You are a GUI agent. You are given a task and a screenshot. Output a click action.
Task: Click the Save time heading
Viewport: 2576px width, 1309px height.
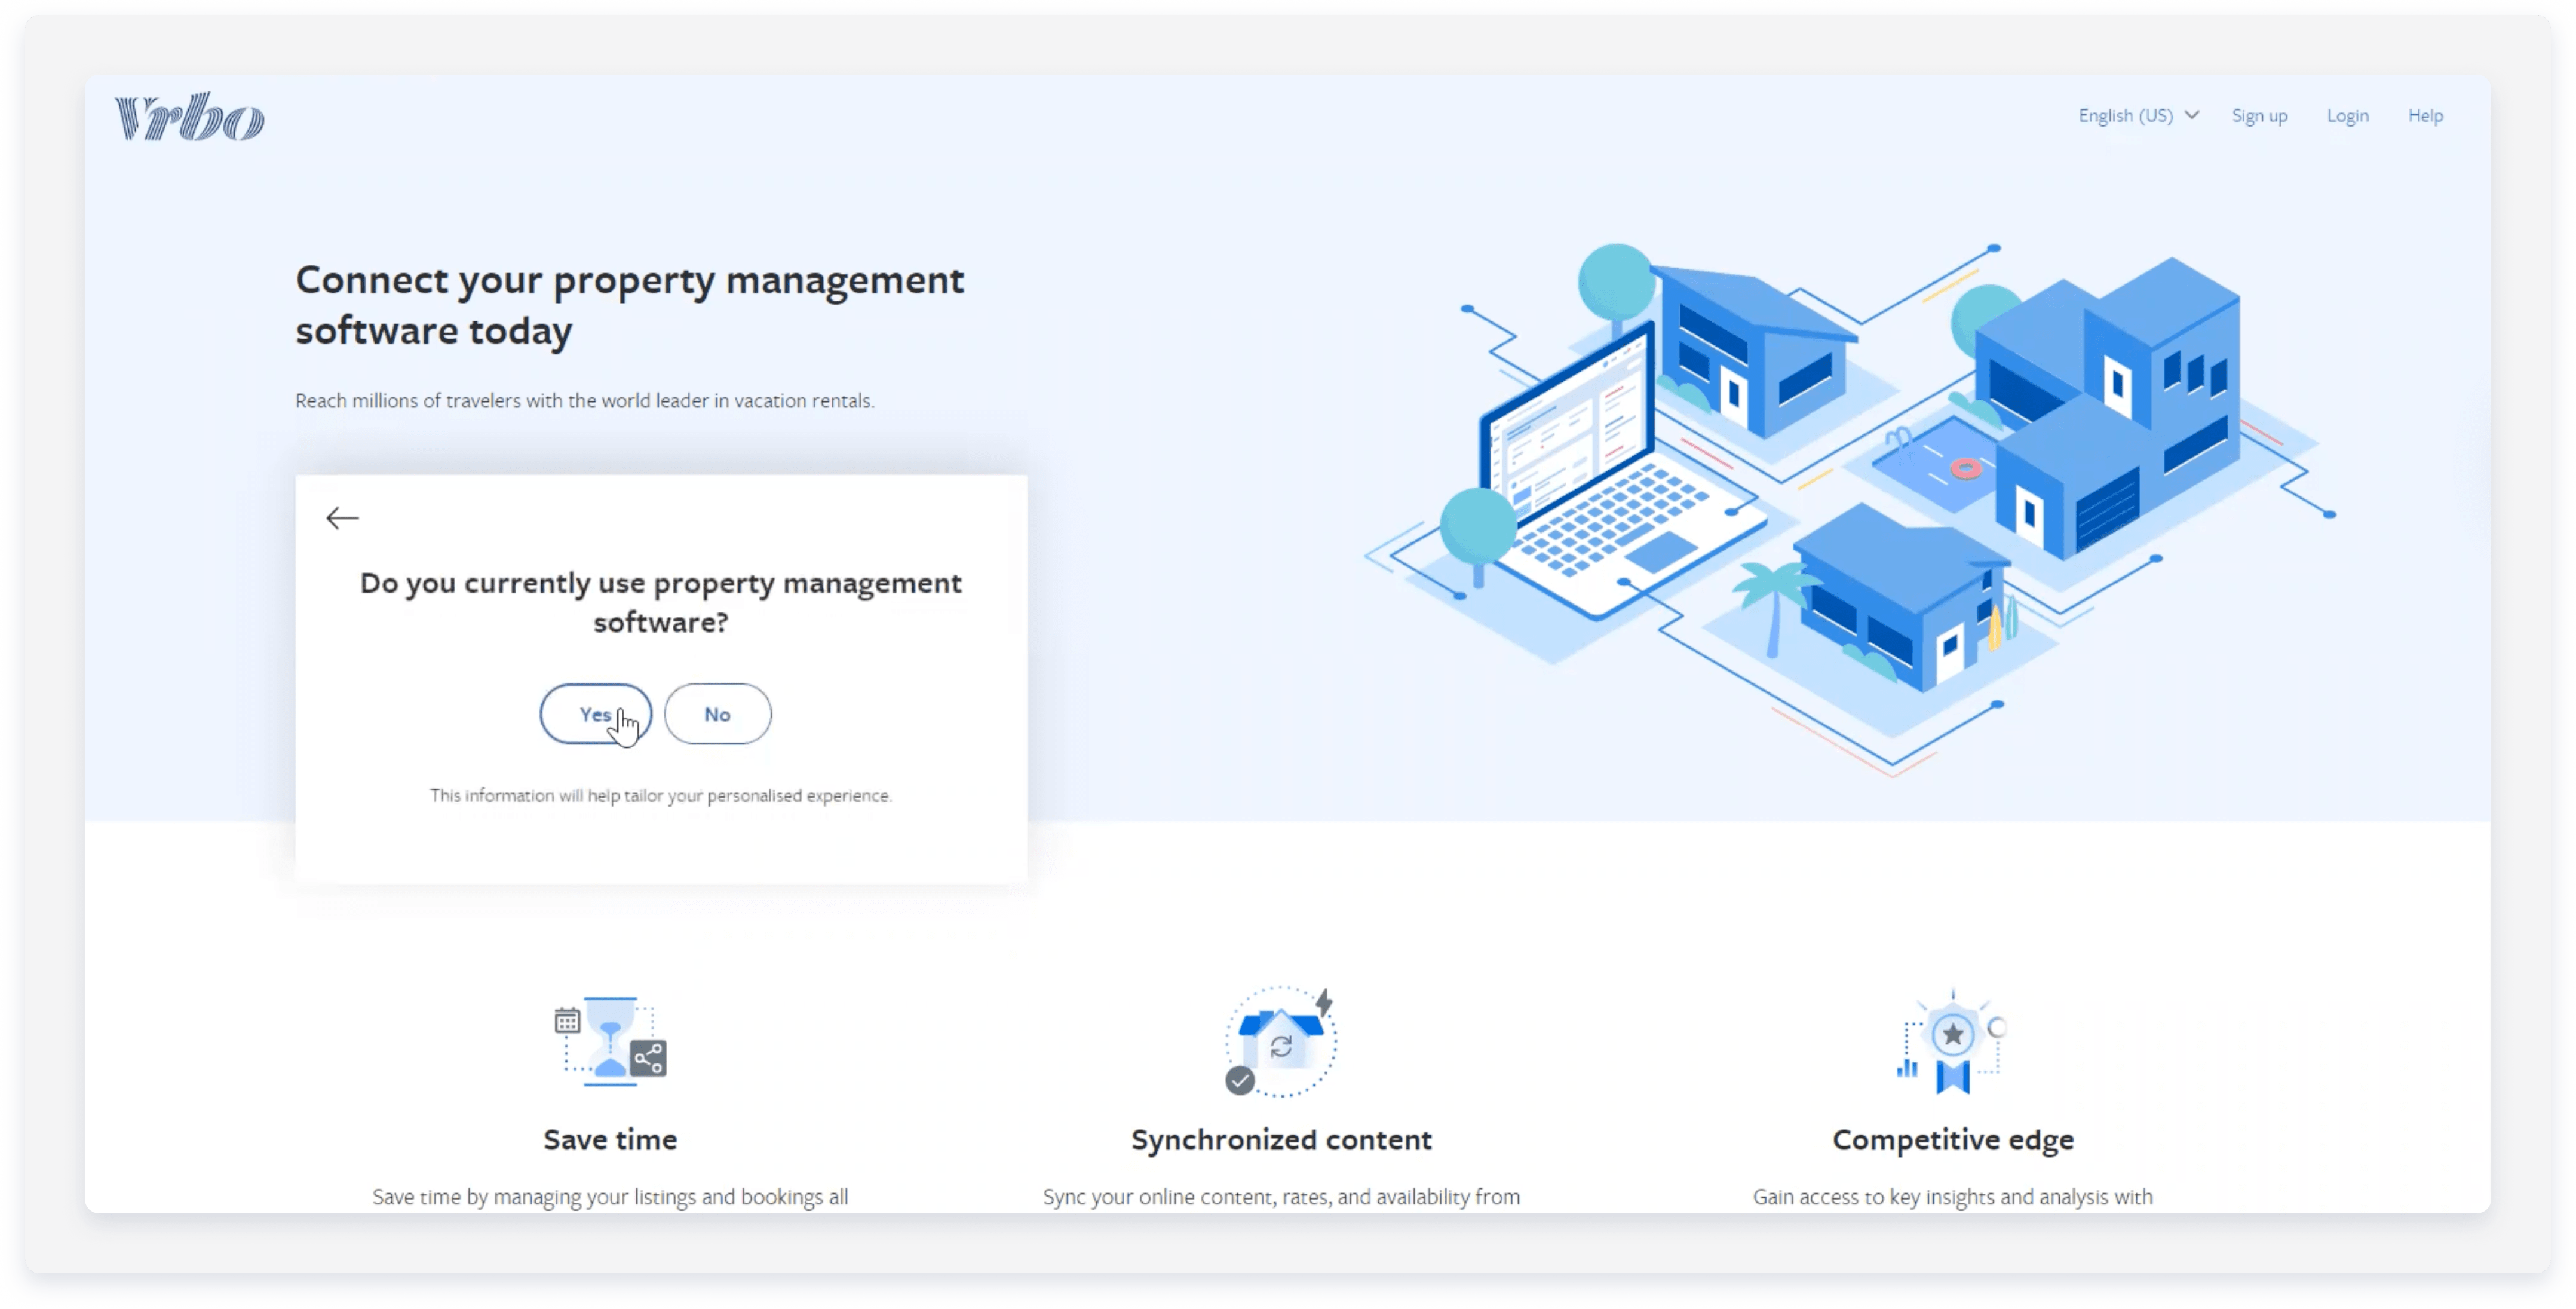click(610, 1139)
